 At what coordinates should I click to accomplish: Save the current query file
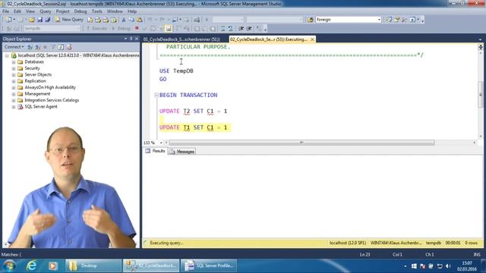pyautogui.click(x=40, y=20)
